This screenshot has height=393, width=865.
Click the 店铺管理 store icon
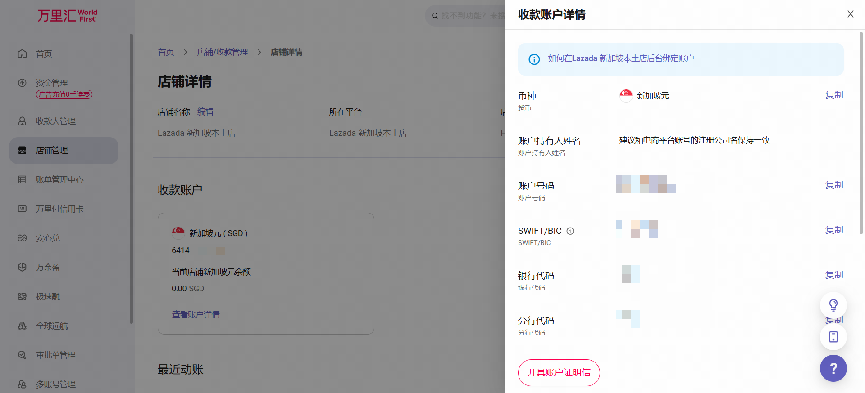(x=22, y=150)
